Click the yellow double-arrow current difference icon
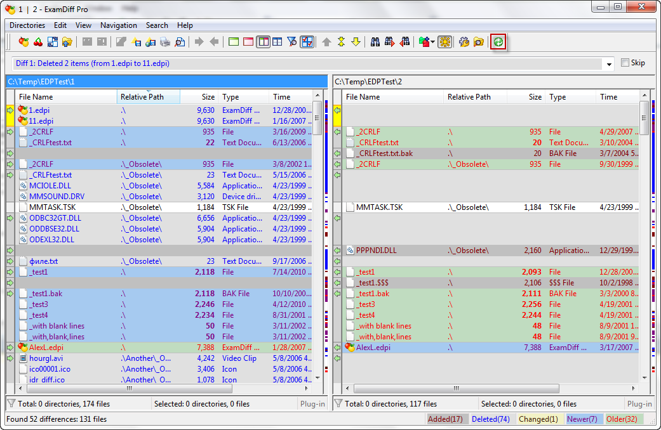This screenshot has width=661, height=430. coord(341,42)
